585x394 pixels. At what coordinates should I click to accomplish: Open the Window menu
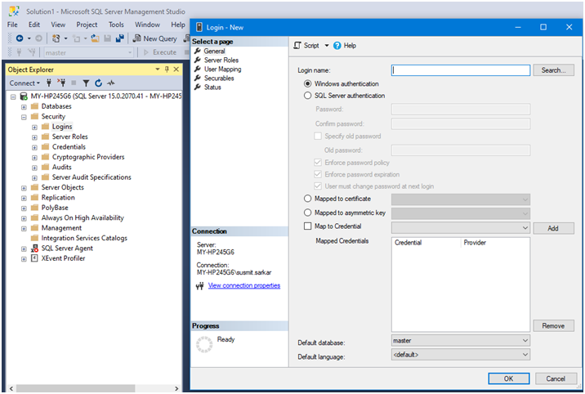[147, 25]
